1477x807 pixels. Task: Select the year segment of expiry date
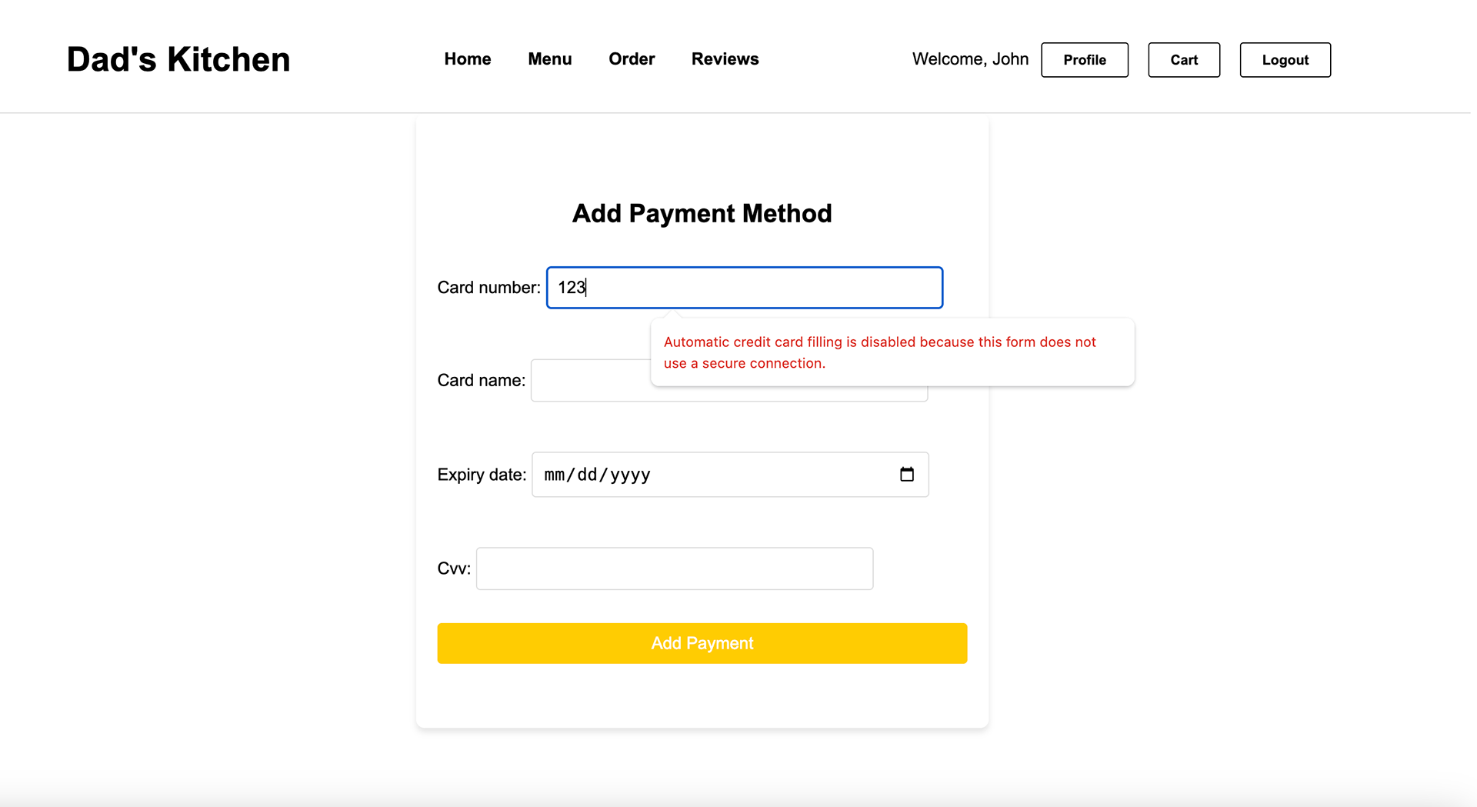(x=630, y=475)
